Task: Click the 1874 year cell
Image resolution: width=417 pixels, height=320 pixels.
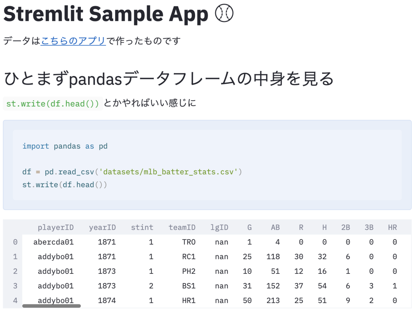Action: tap(107, 301)
